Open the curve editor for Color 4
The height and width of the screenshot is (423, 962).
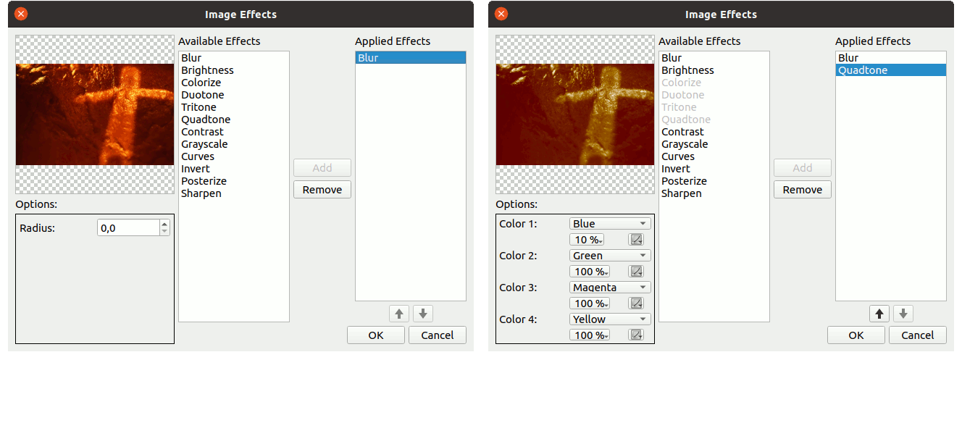pyautogui.click(x=636, y=335)
